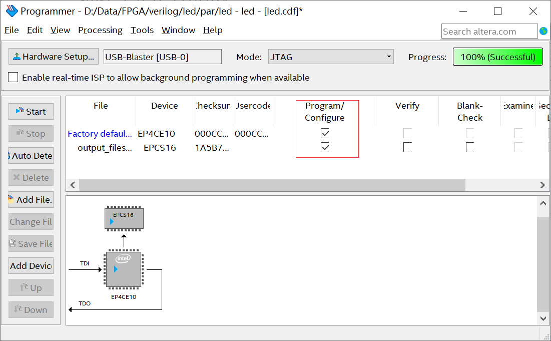Click the Factory default usercode 000CC... cell
Viewport: 551px width, 341px height.
coord(252,134)
